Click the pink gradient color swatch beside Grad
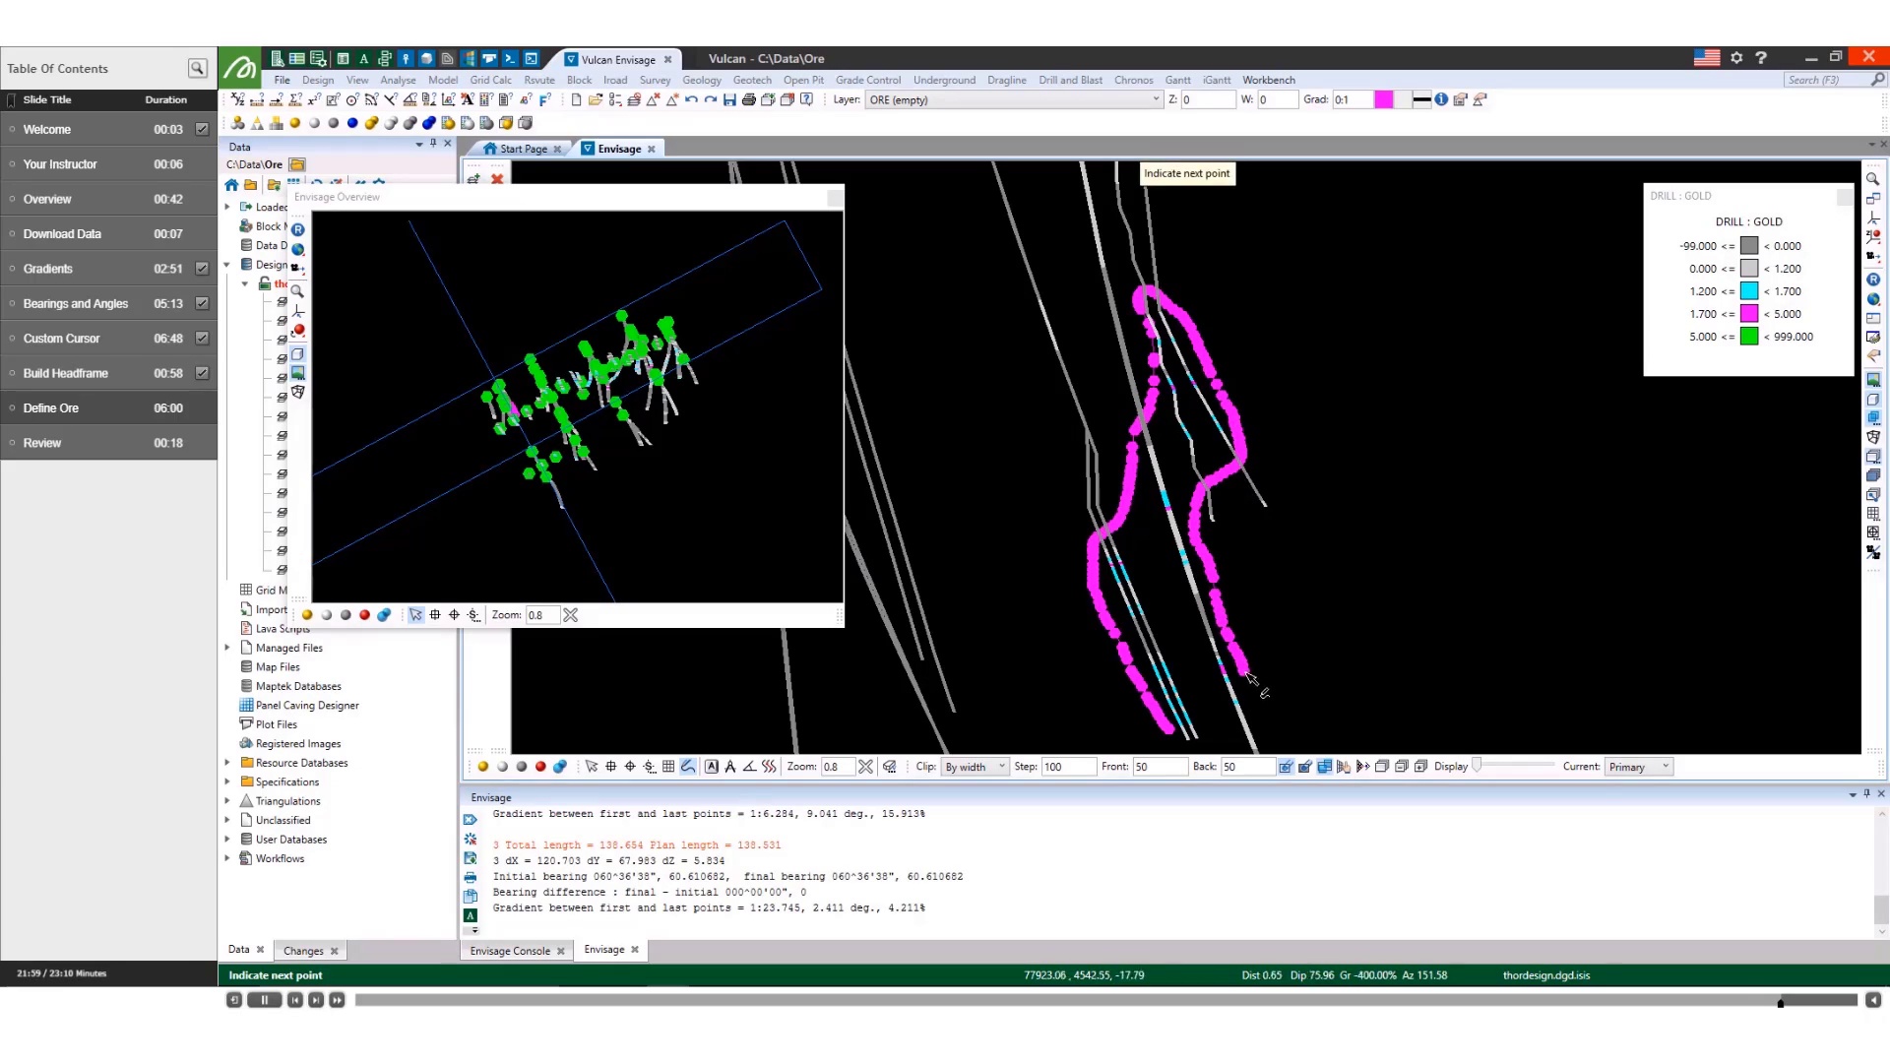Viewport: 1890px width, 1063px height. click(x=1384, y=99)
